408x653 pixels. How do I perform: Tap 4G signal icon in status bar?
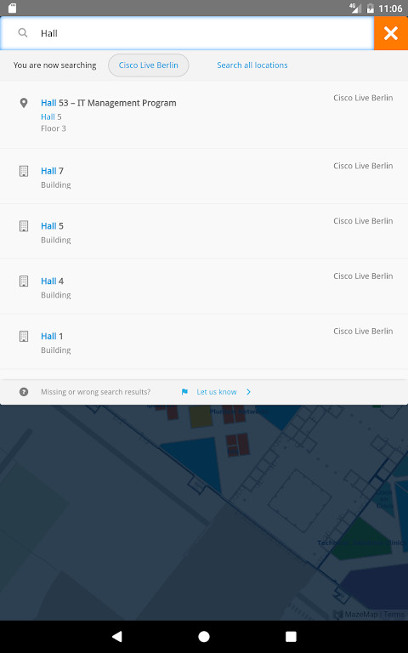pyautogui.click(x=355, y=8)
